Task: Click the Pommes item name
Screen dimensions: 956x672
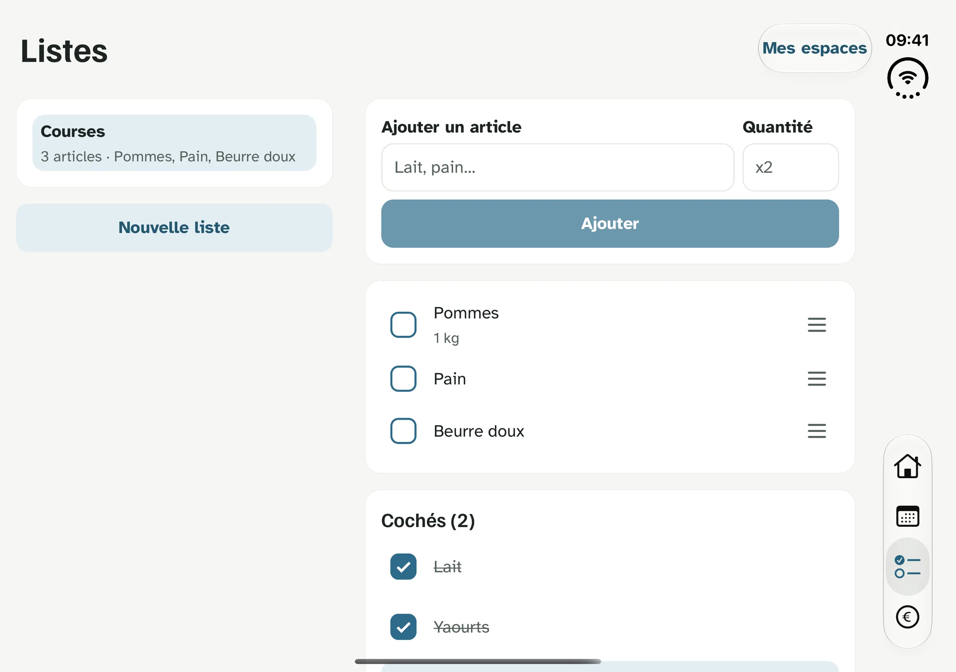Action: pyautogui.click(x=466, y=313)
